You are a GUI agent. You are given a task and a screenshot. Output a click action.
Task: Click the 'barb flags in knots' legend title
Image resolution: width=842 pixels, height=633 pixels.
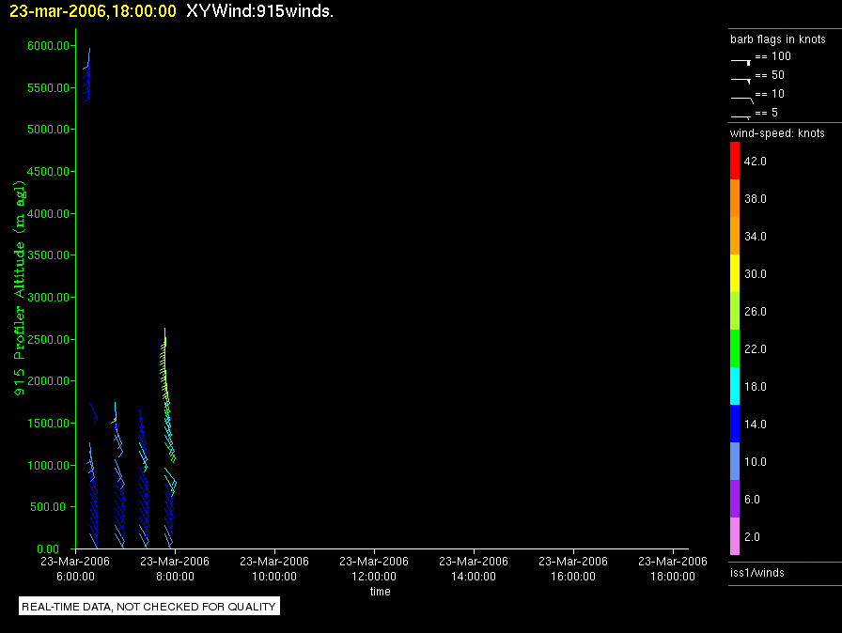777,39
